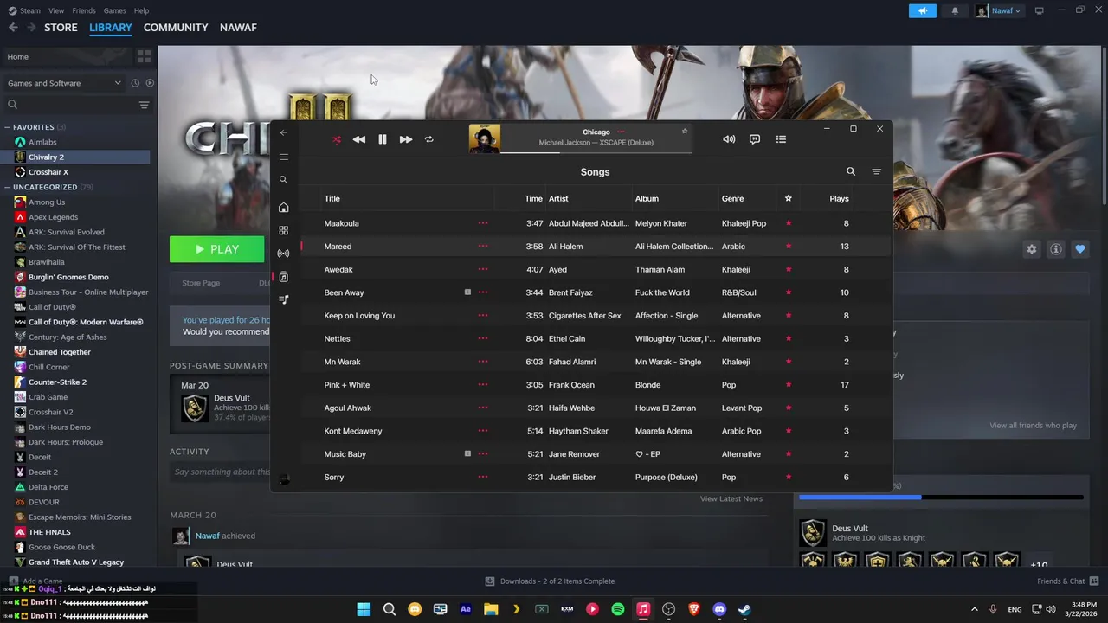
Task: Skip to the previous track
Action: pos(358,139)
